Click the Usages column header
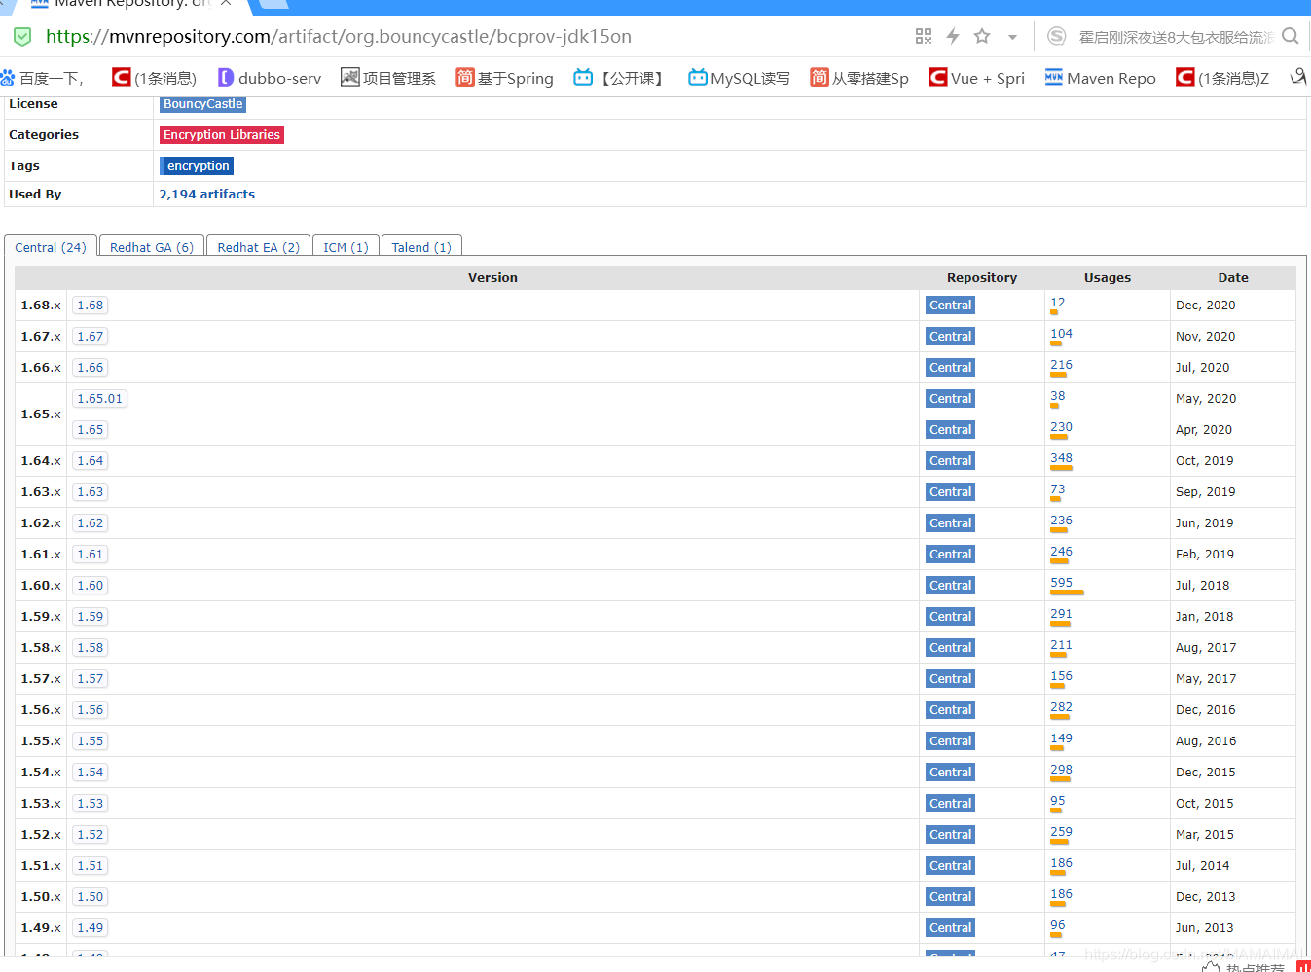Image resolution: width=1311 pixels, height=972 pixels. [x=1108, y=278]
